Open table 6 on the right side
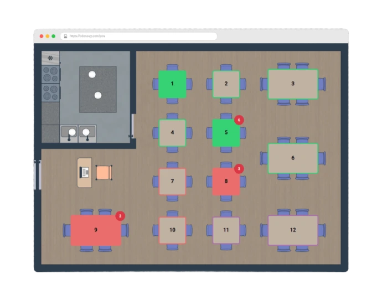 [x=293, y=158]
